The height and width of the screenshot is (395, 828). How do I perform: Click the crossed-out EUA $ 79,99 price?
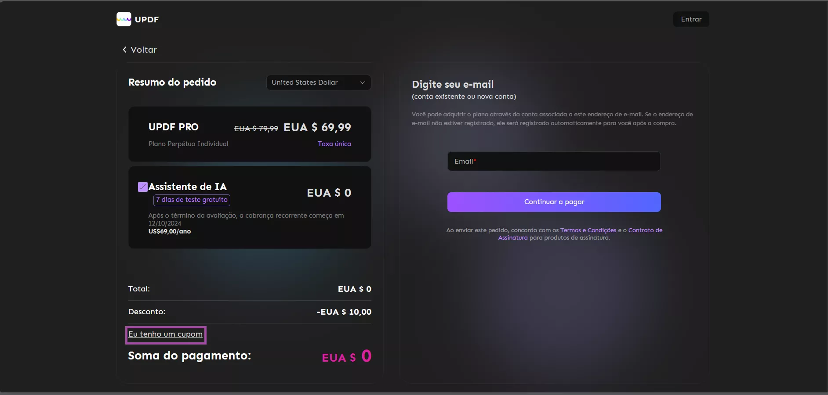pos(256,129)
